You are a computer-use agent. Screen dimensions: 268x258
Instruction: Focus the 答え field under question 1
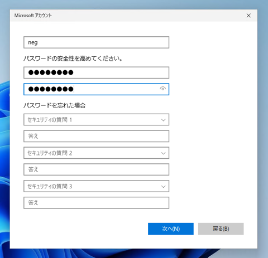(96, 136)
